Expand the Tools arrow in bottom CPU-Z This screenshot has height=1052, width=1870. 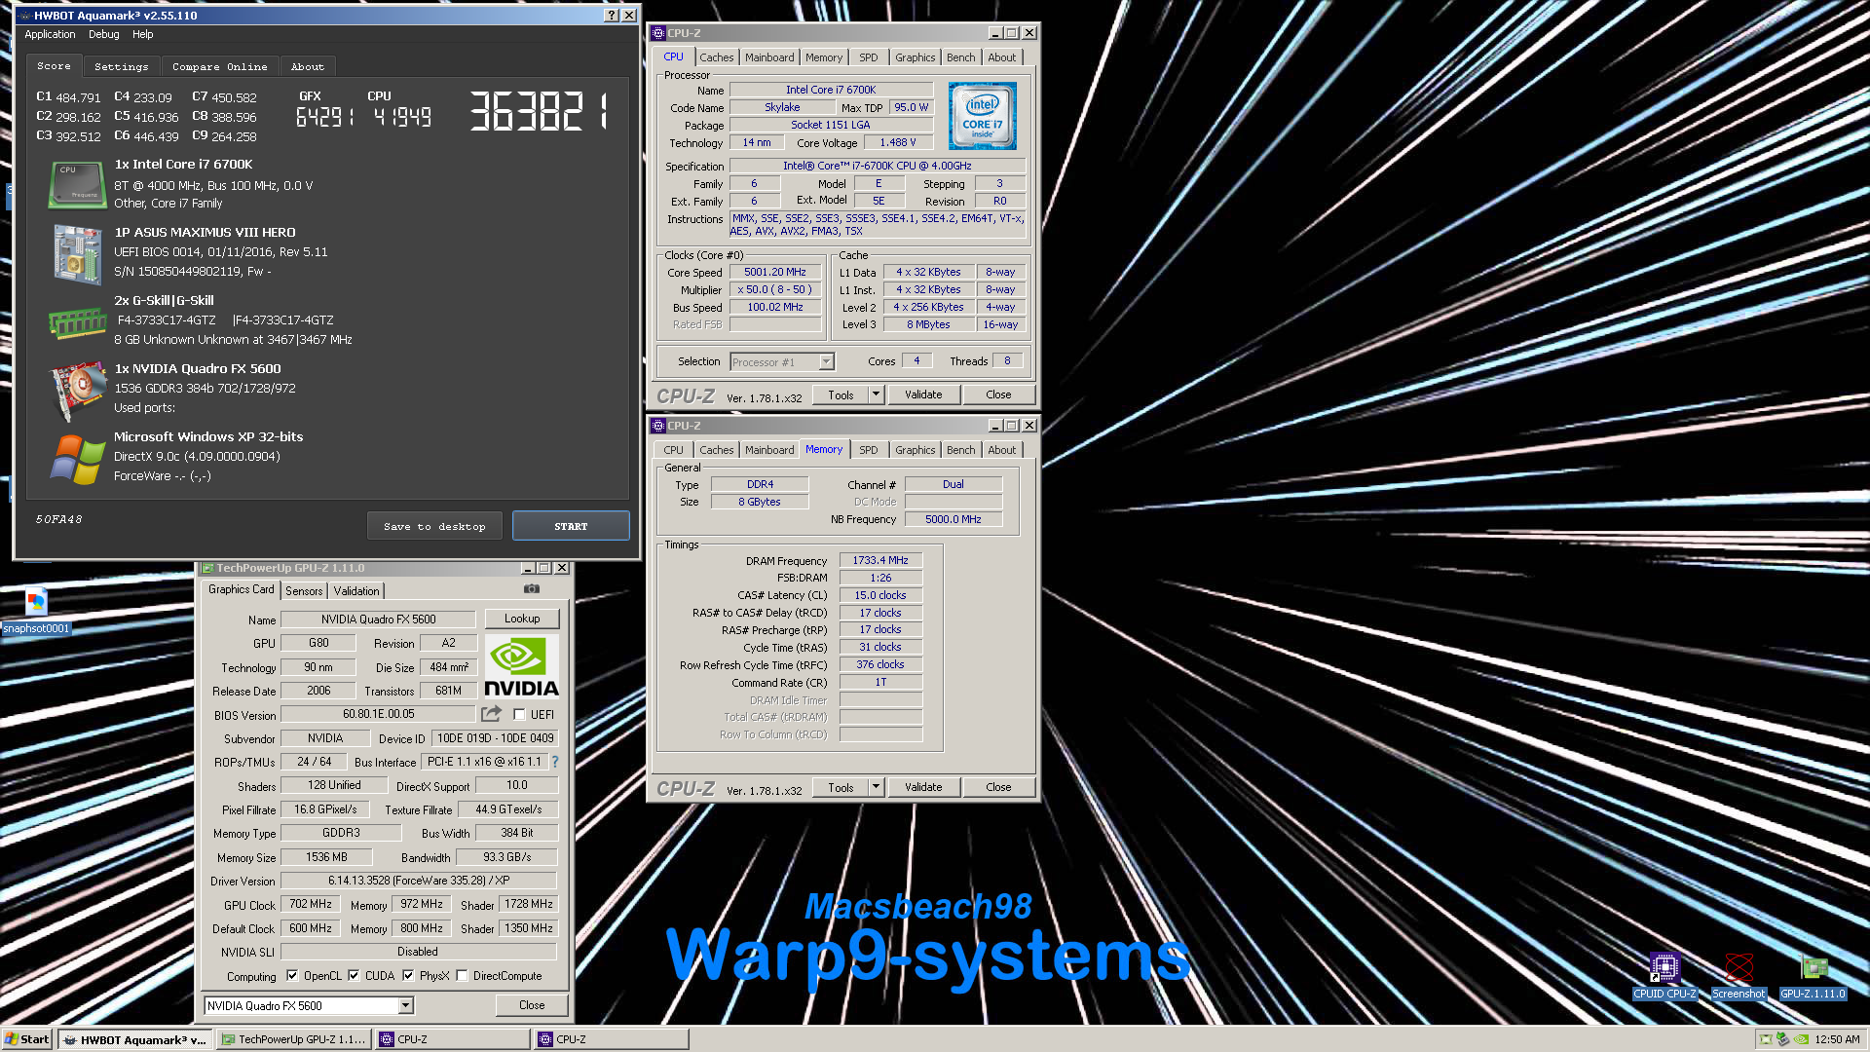[876, 787]
